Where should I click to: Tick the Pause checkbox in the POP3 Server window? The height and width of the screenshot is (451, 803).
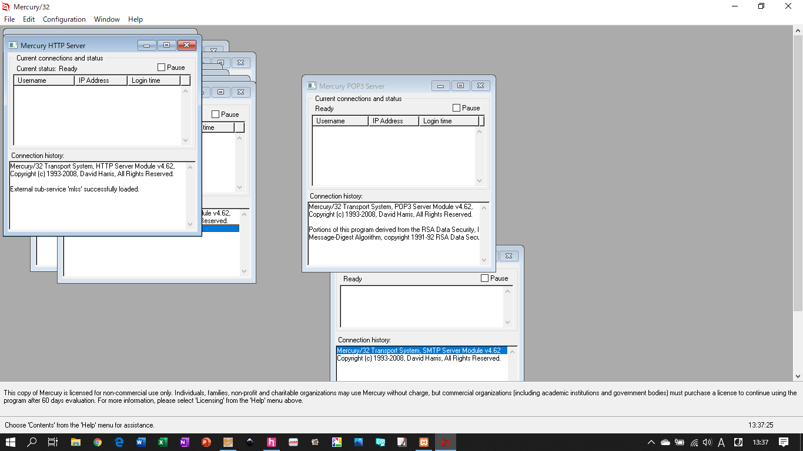click(x=457, y=108)
